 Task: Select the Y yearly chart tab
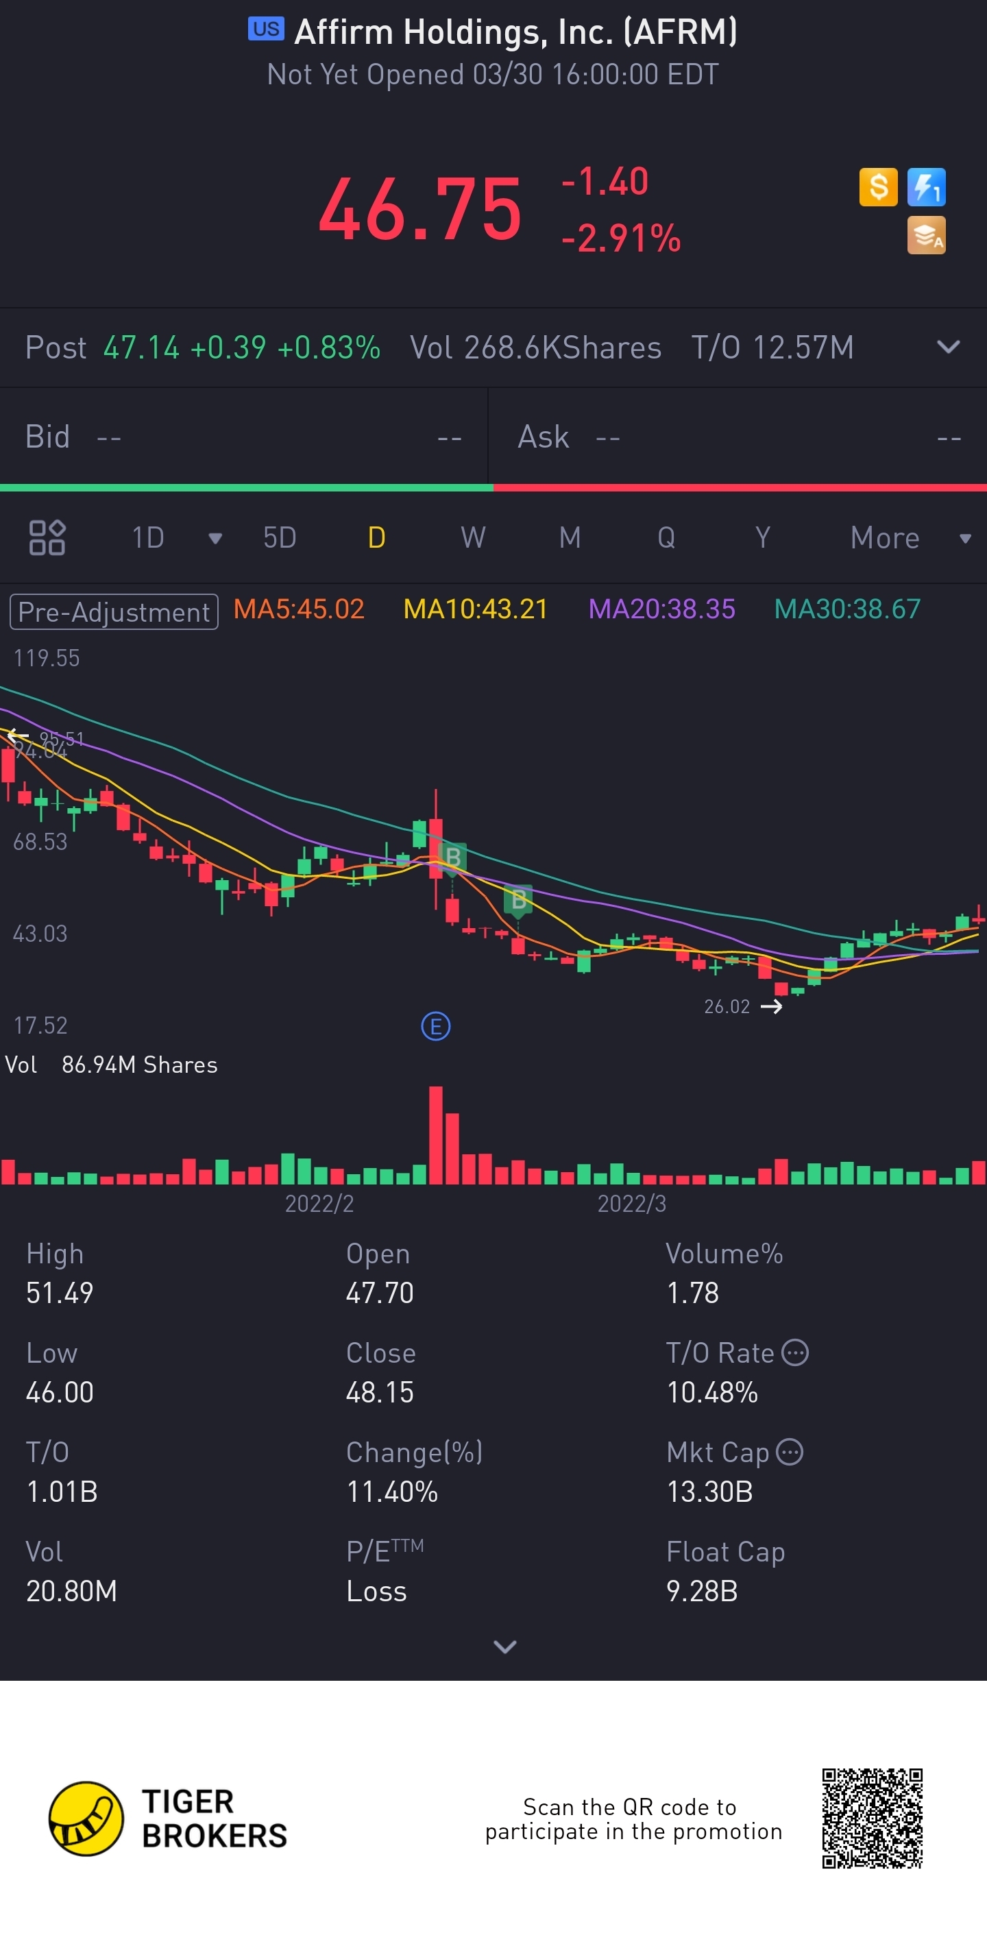point(763,538)
